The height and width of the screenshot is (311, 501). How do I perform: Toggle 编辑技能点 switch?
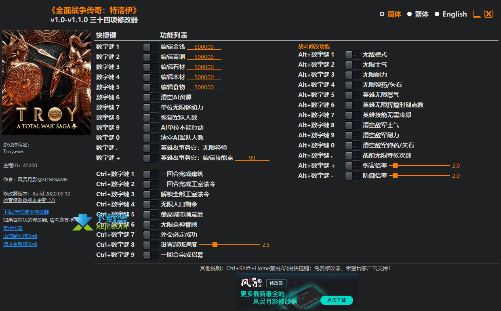pyautogui.click(x=151, y=158)
